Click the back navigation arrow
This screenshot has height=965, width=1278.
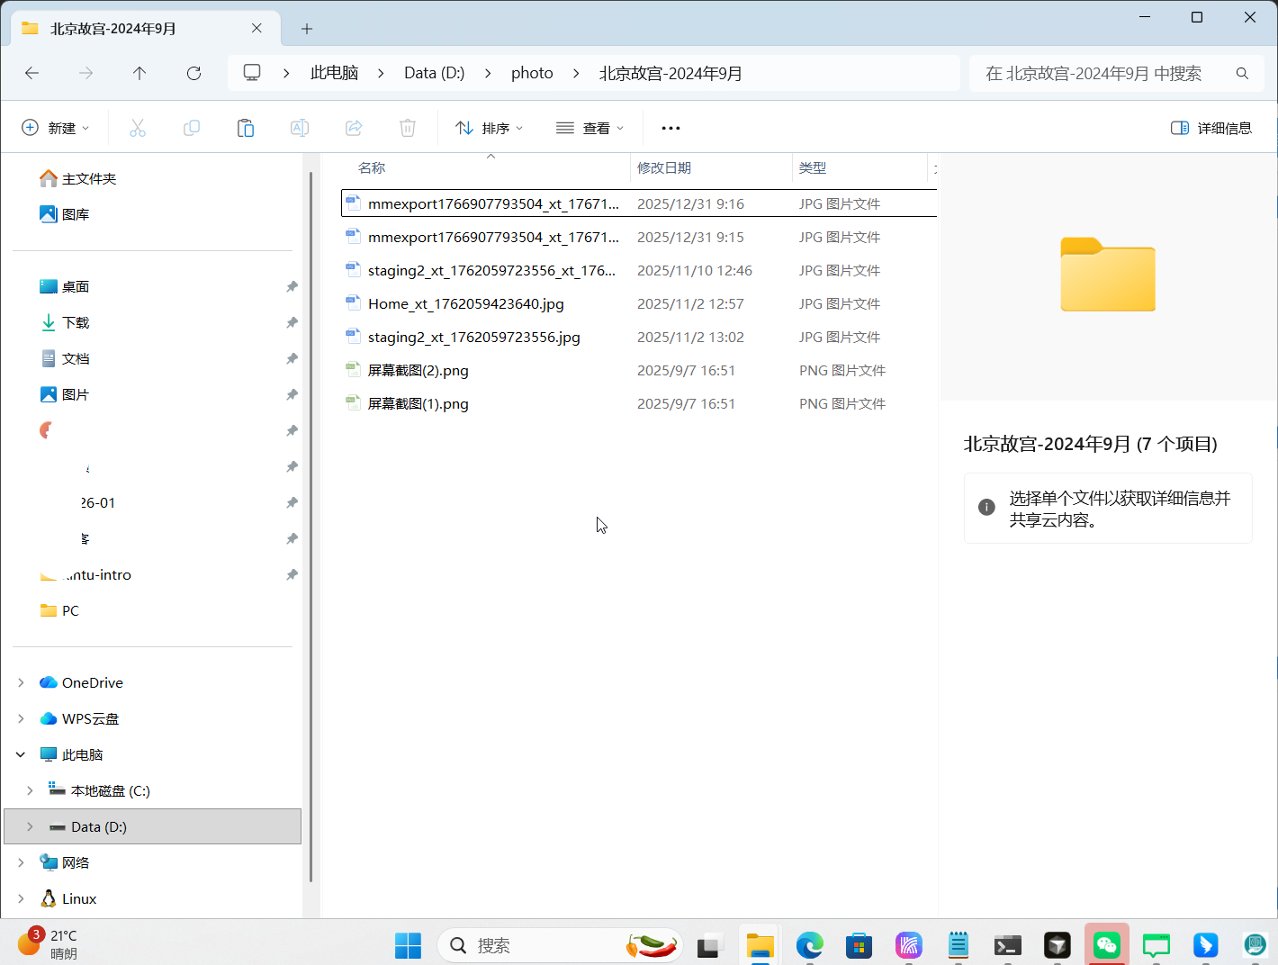point(32,73)
